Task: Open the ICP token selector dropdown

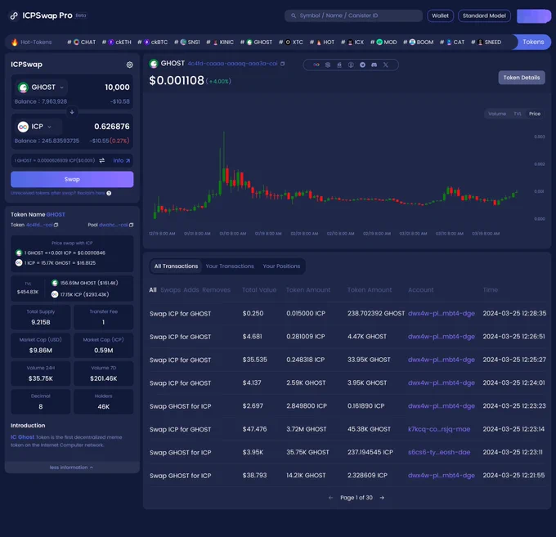Action: coord(38,127)
